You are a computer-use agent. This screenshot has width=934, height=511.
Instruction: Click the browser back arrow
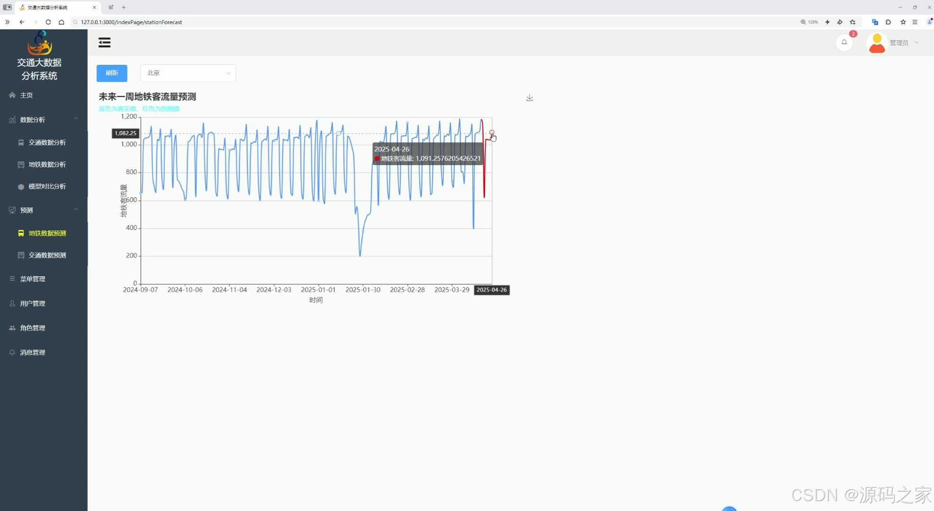22,22
